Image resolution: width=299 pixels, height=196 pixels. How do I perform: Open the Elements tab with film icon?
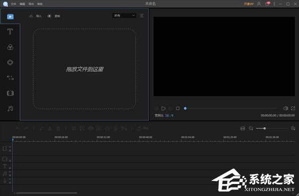tap(10, 93)
